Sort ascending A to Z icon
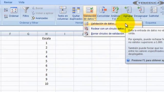The width and height of the screenshot is (164, 92). pyautogui.click(x=6, y=10)
